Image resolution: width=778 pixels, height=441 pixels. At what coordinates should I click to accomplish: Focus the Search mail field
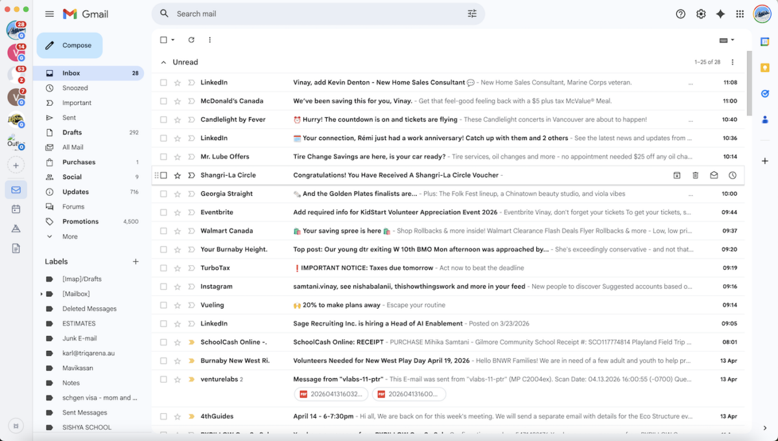(318, 14)
